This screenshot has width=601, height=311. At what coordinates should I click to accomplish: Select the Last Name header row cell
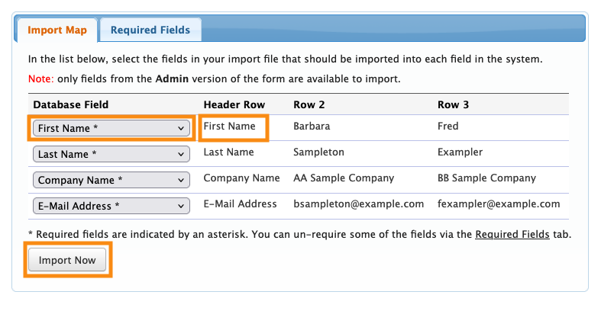point(228,152)
